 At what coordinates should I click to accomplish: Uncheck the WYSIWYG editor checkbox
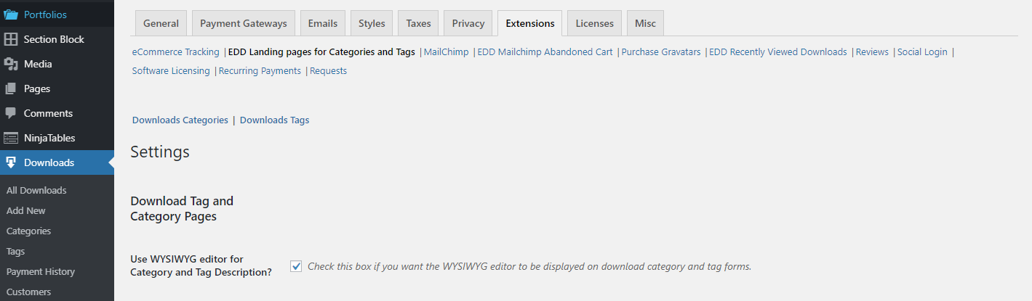coord(296,266)
